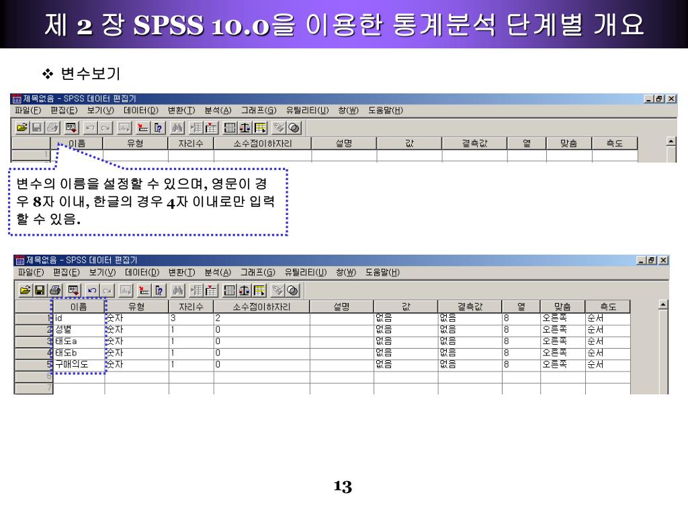Open Dialog Recall in the window listing variables
The image size is (688, 516).
coord(73,290)
